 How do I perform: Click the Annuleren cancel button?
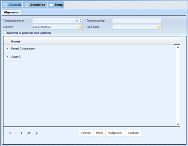coord(35,5)
